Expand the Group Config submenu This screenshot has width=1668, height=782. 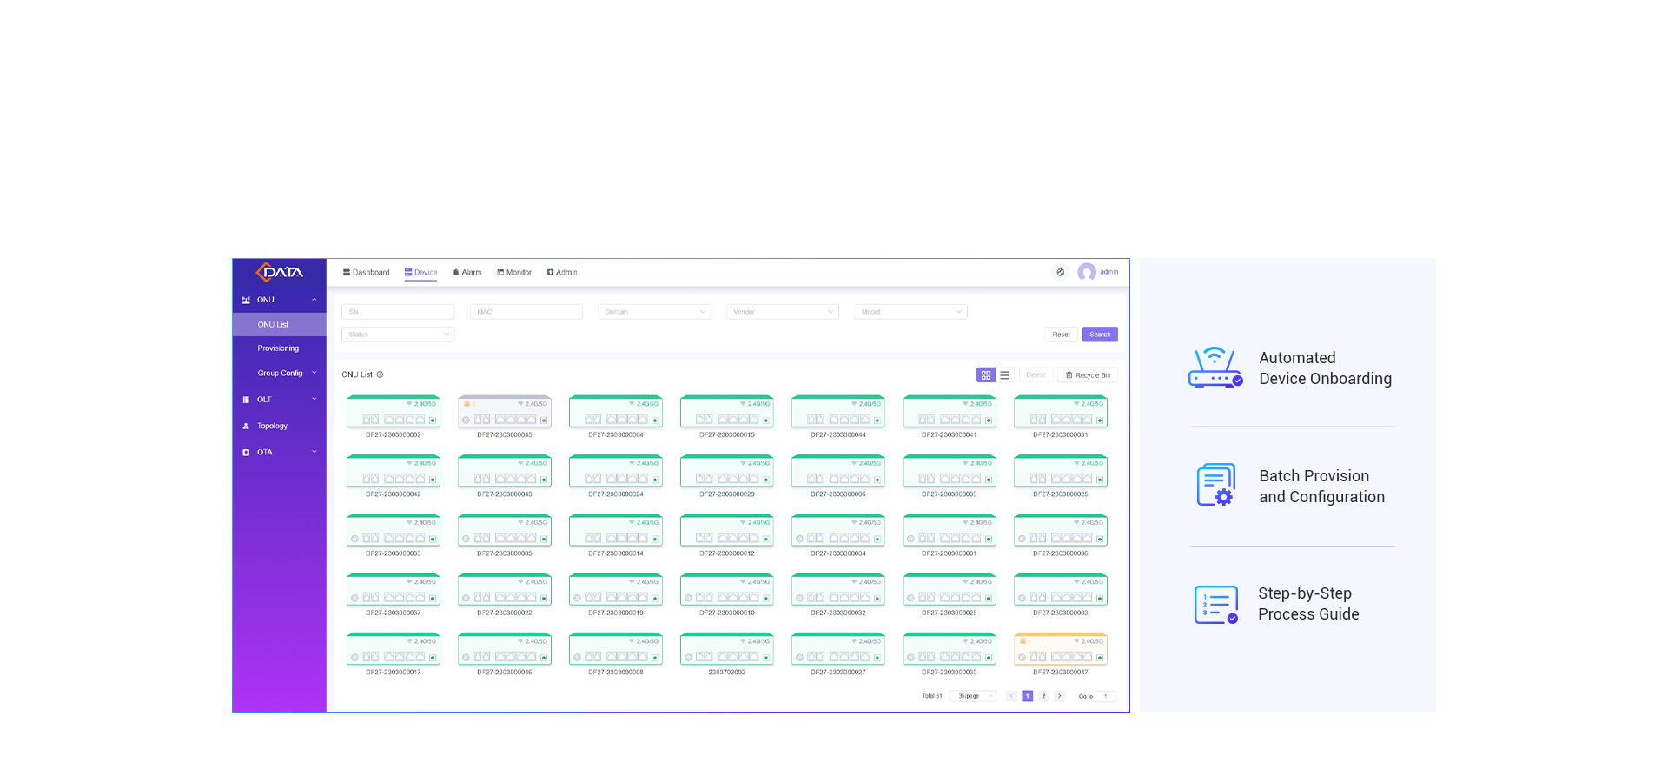(279, 374)
